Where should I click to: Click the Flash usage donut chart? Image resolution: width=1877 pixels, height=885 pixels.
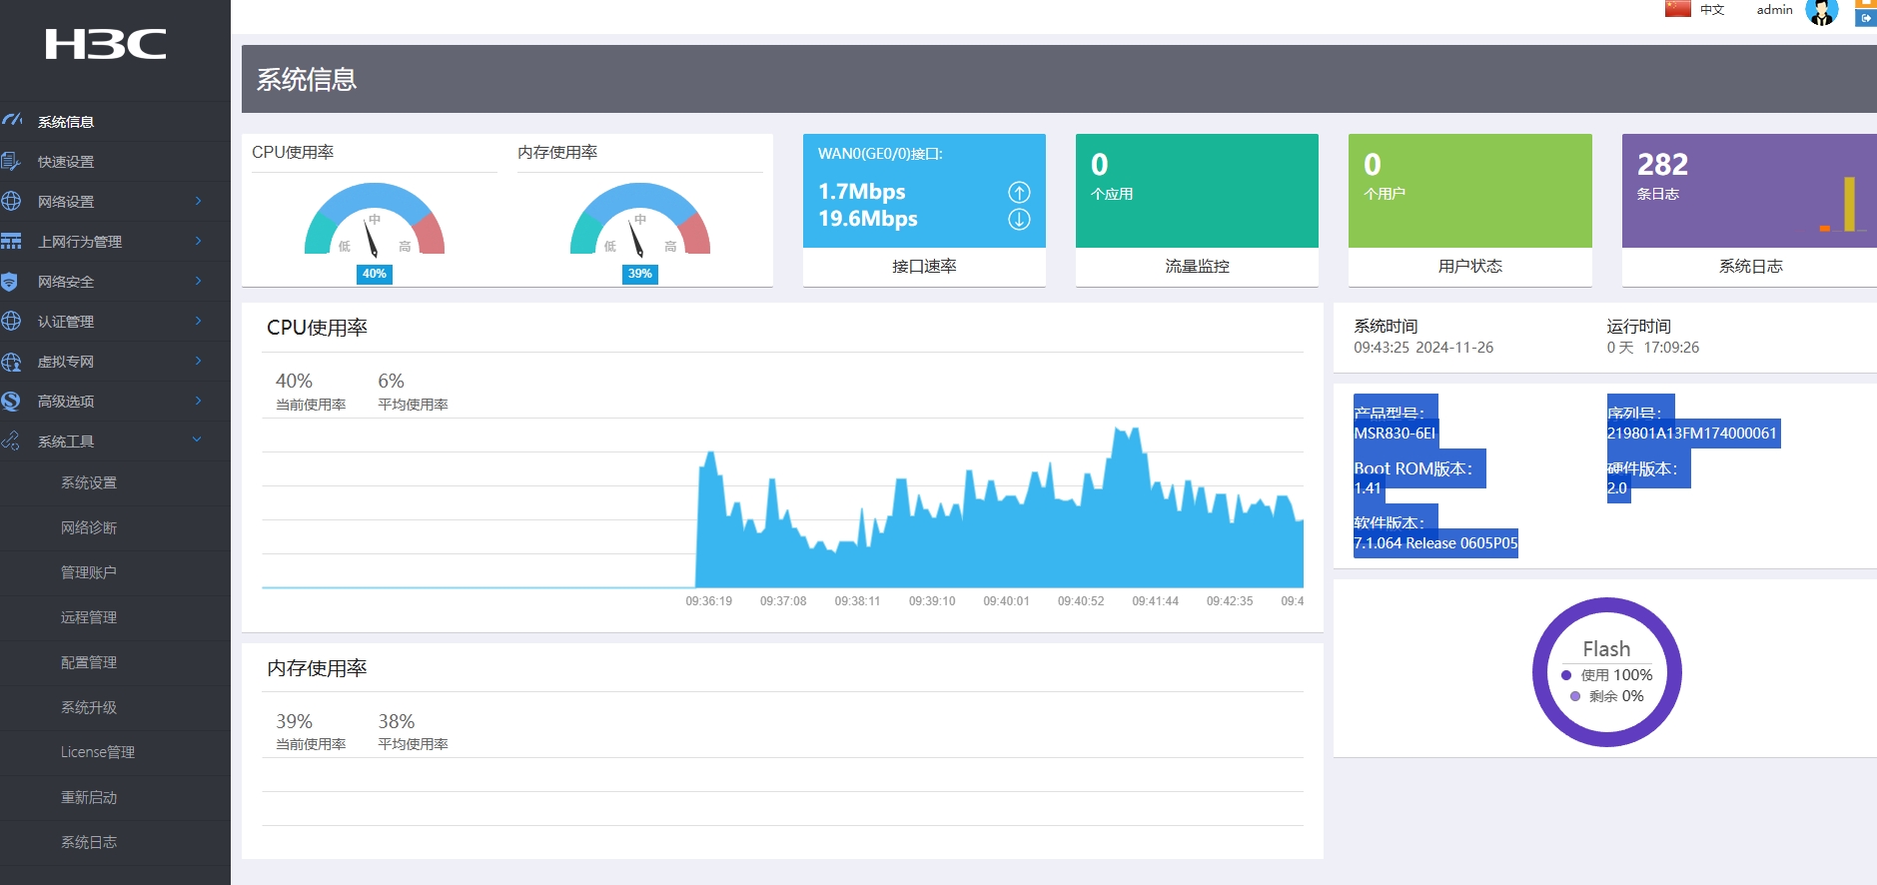click(1606, 672)
